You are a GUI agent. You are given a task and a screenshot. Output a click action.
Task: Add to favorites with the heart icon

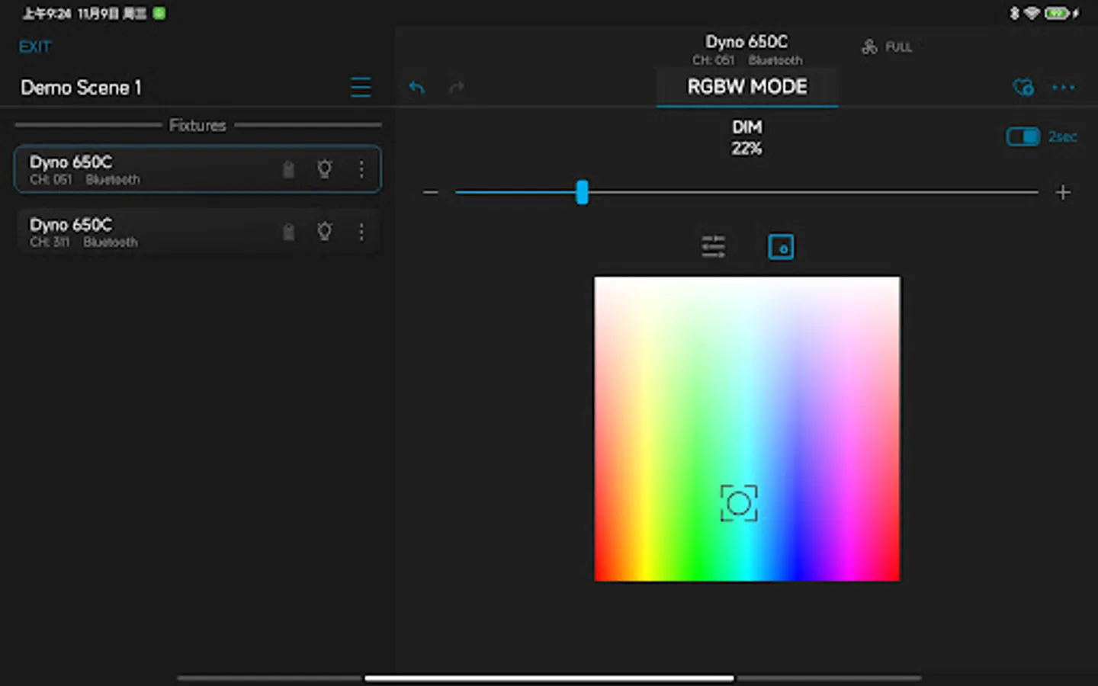[1023, 88]
